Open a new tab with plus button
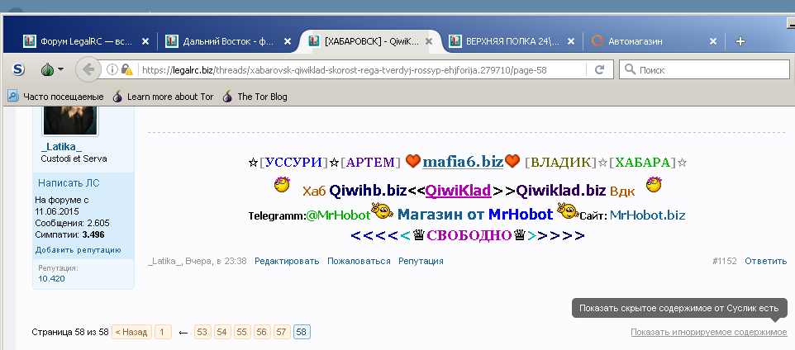The width and height of the screenshot is (795, 350). tap(740, 41)
